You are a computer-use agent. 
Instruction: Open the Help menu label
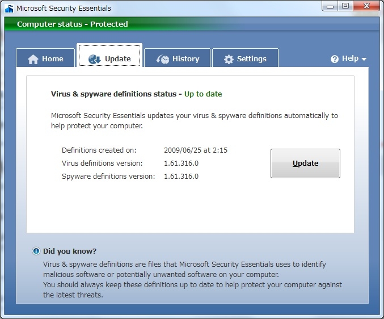pyautogui.click(x=350, y=58)
